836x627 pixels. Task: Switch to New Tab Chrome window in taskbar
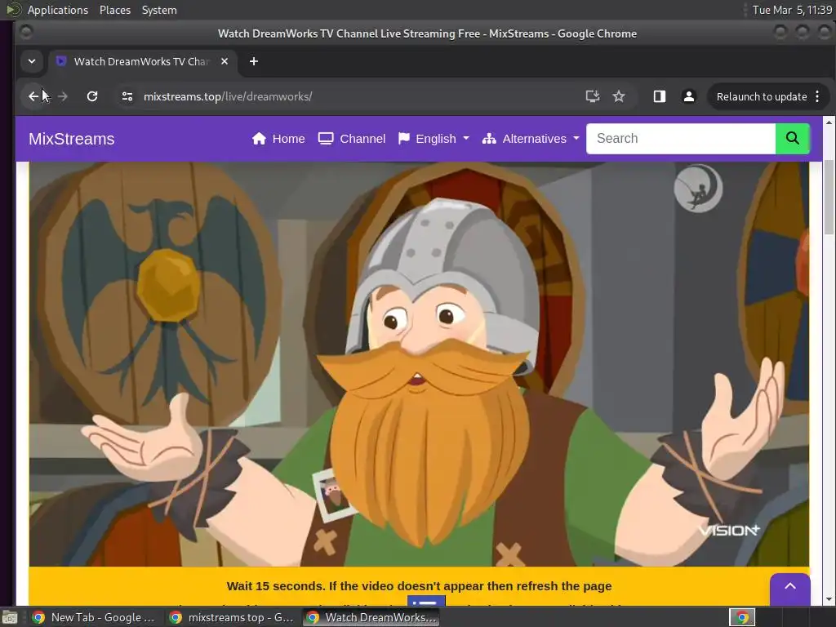[94, 617]
